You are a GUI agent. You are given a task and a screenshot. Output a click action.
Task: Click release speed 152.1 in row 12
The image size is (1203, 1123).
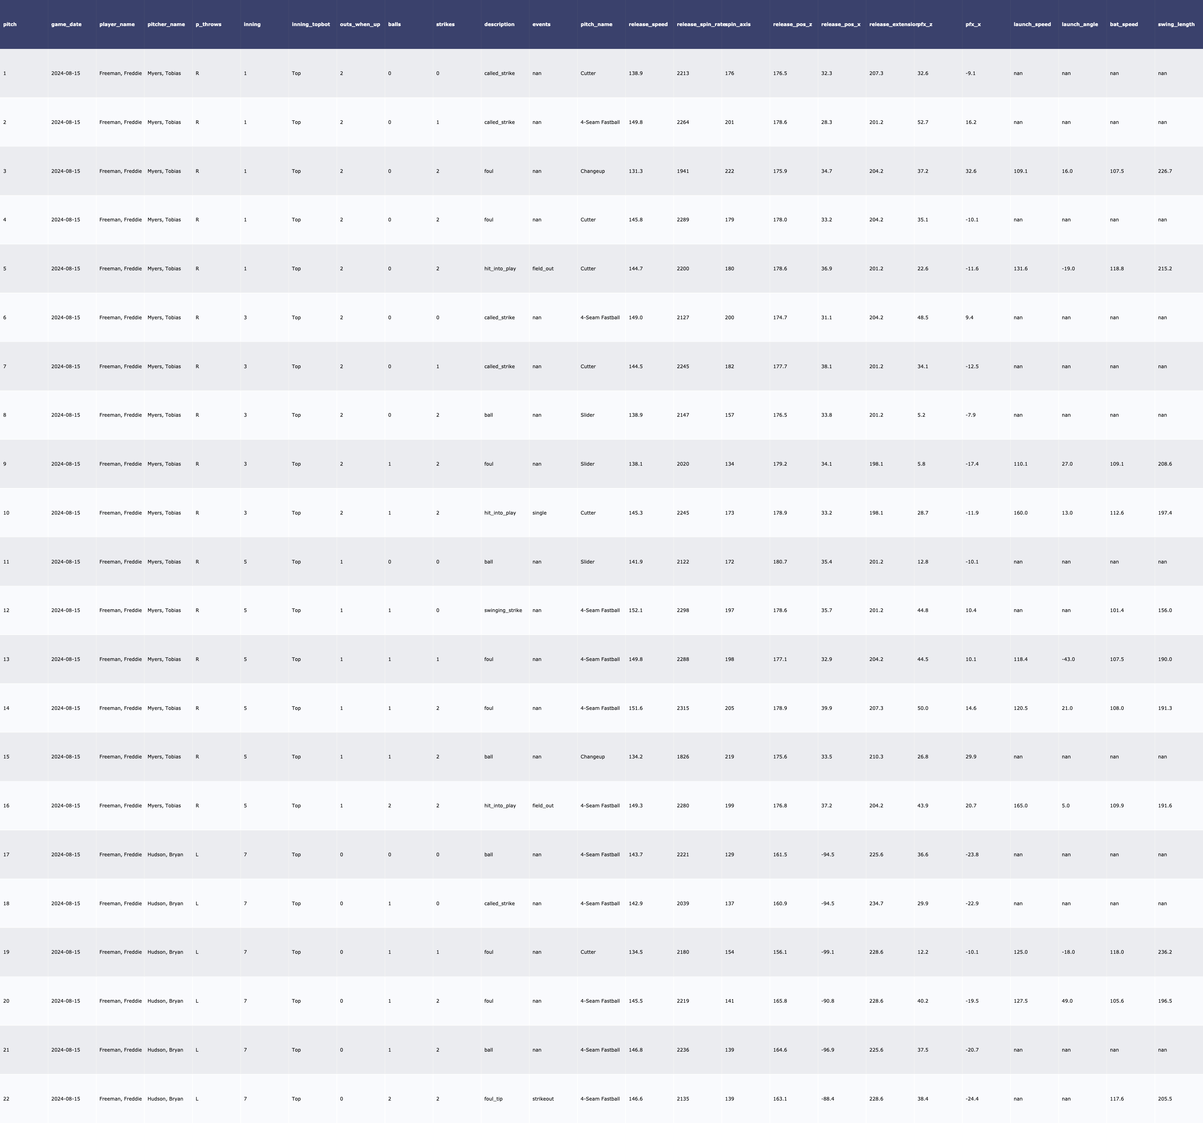[x=636, y=610]
